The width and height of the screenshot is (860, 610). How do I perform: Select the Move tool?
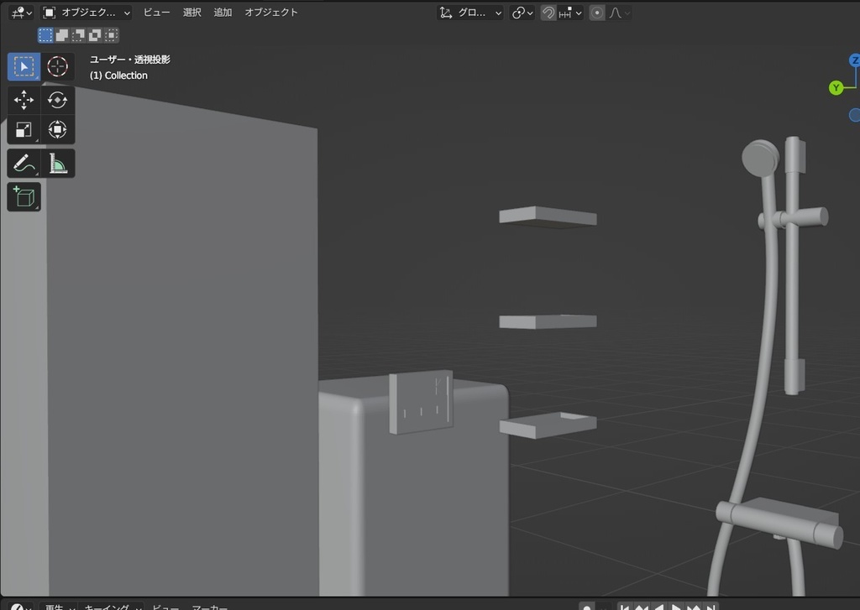[x=23, y=99]
